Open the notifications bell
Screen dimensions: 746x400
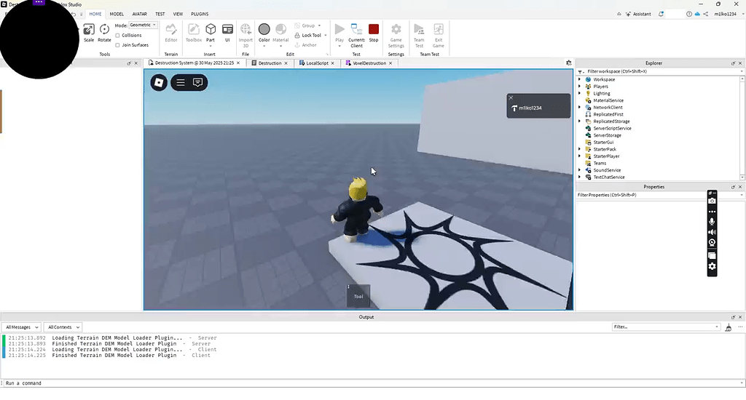click(x=661, y=14)
